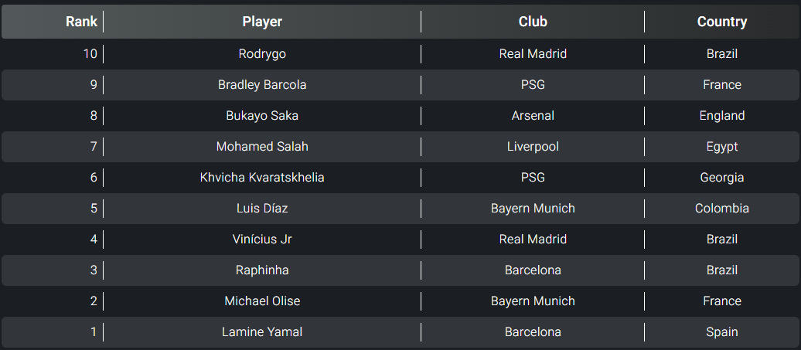Click the Country column header
Viewport: 801px width, 350px height.
coord(721,22)
